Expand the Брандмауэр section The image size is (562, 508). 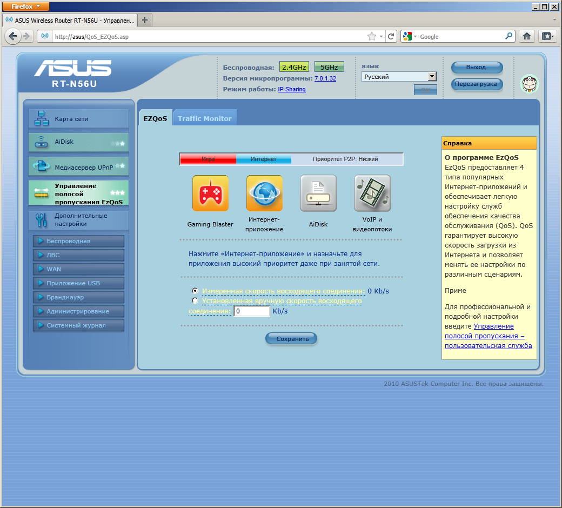click(x=78, y=297)
